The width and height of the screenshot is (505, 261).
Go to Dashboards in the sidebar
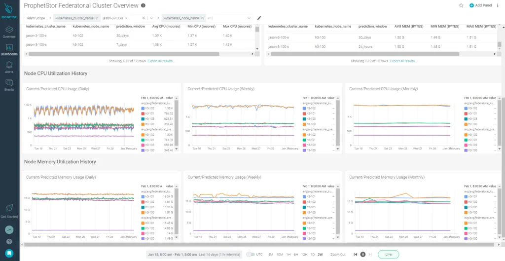pyautogui.click(x=9, y=49)
